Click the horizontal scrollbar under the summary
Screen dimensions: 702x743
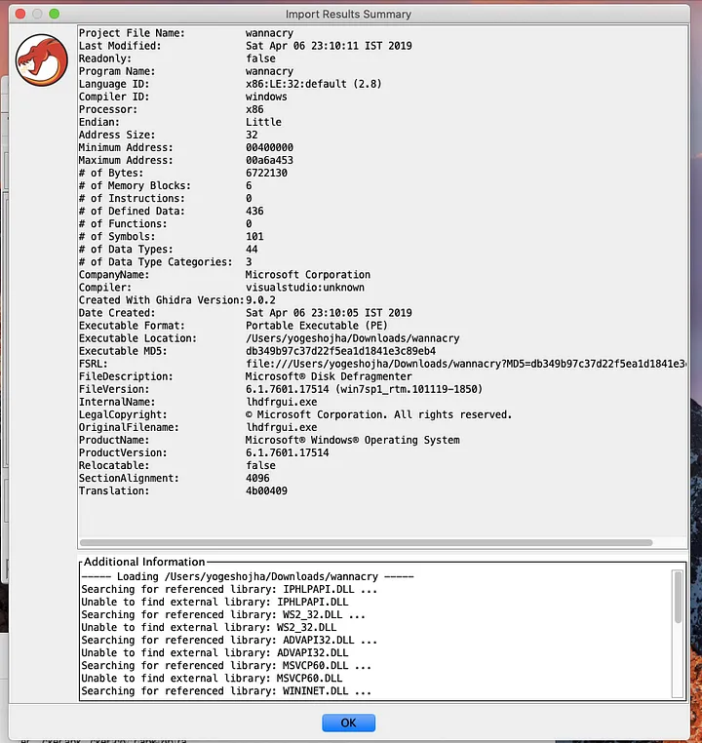(366, 542)
